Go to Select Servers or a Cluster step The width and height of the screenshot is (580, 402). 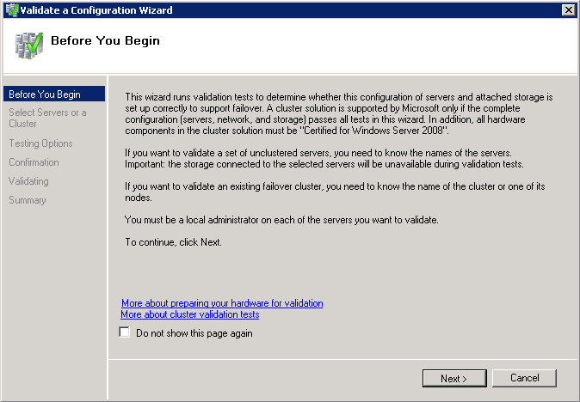47,119
